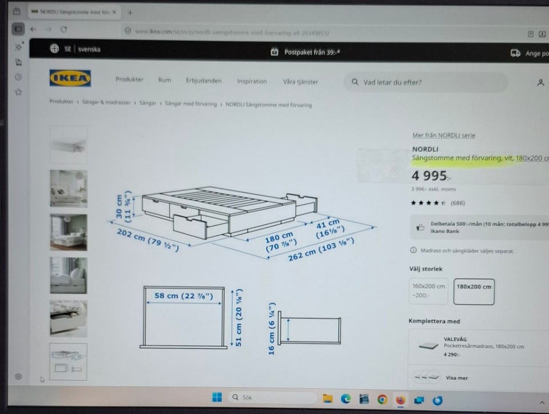This screenshot has height=414, width=549.
Task: Select fourth thumbnail bed close-up
Action: coord(69,276)
